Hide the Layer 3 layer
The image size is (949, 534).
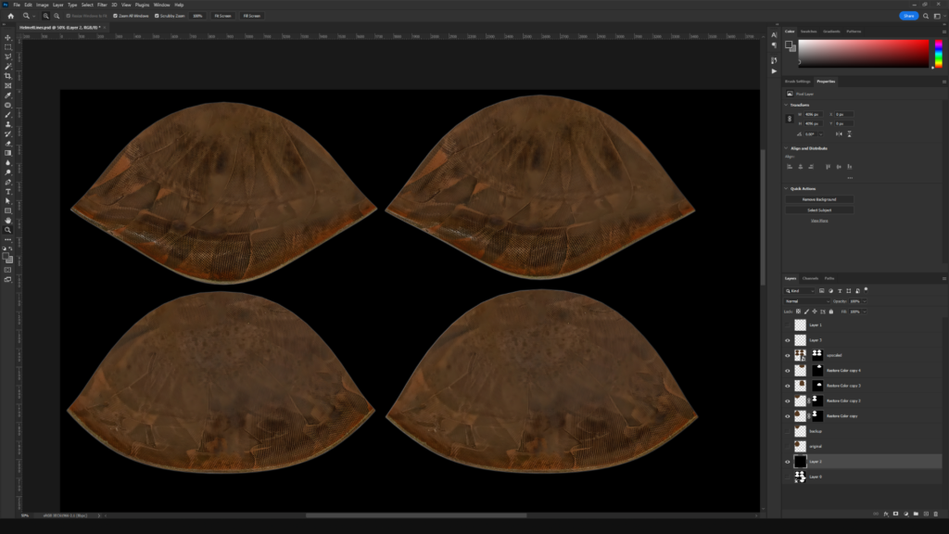tap(788, 340)
